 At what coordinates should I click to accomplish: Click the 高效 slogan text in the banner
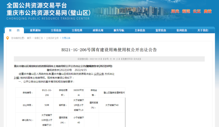coord(208,11)
